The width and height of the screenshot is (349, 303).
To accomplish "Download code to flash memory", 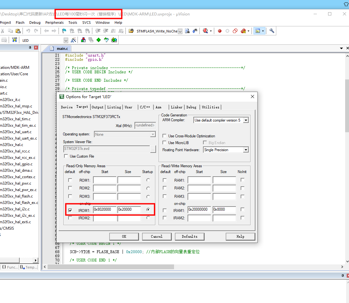I will tap(14, 39).
